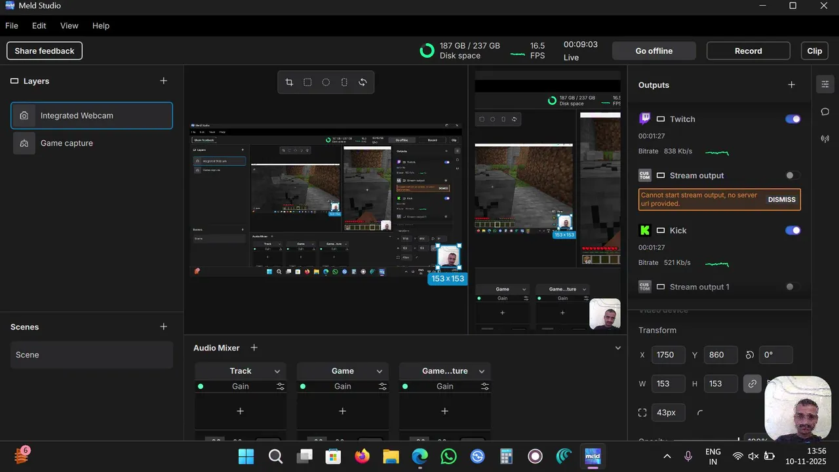839x472 pixels.
Task: Disable the Kick output toggle
Action: 793,230
